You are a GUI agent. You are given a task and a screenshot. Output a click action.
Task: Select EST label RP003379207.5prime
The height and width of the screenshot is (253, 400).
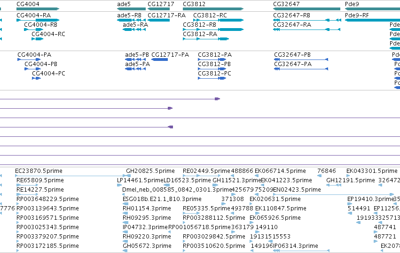pos(47,237)
